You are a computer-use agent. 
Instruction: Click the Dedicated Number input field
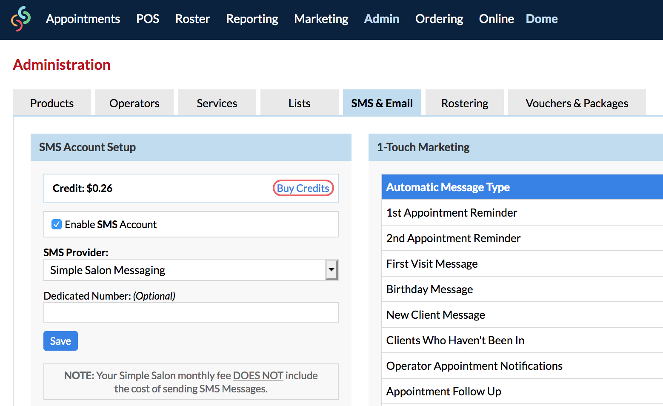(x=191, y=313)
